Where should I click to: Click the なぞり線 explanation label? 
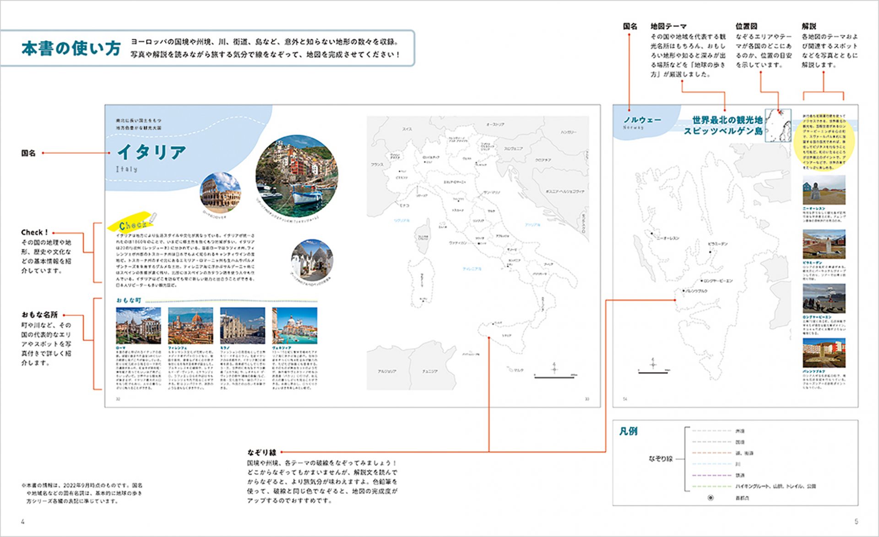(x=262, y=452)
